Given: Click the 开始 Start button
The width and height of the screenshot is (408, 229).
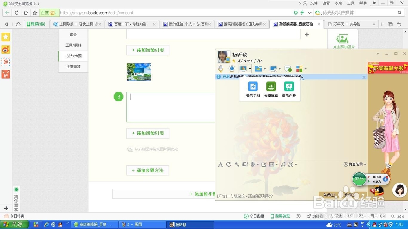Looking at the screenshot, I should (14, 225).
